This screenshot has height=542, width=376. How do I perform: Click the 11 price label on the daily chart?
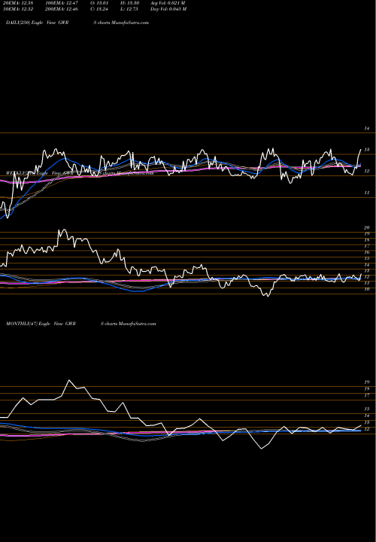[367, 193]
